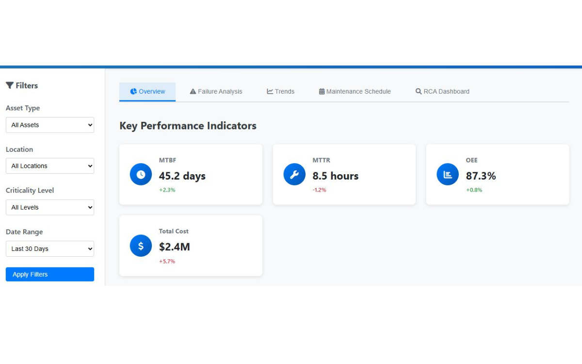Click the warning triangle icon on Failure Analysis
Image resolution: width=582 pixels, height=364 pixels.
click(x=193, y=91)
